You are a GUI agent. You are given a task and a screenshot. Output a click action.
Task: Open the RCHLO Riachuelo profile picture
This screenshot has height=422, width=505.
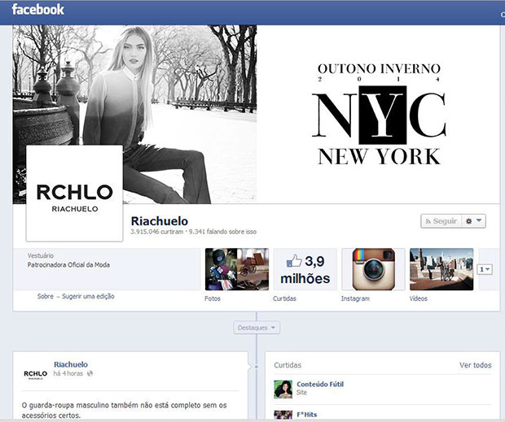pyautogui.click(x=74, y=194)
